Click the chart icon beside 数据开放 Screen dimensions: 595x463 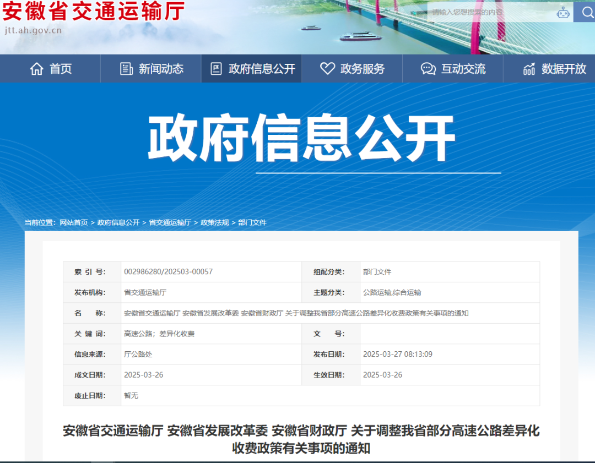(529, 69)
